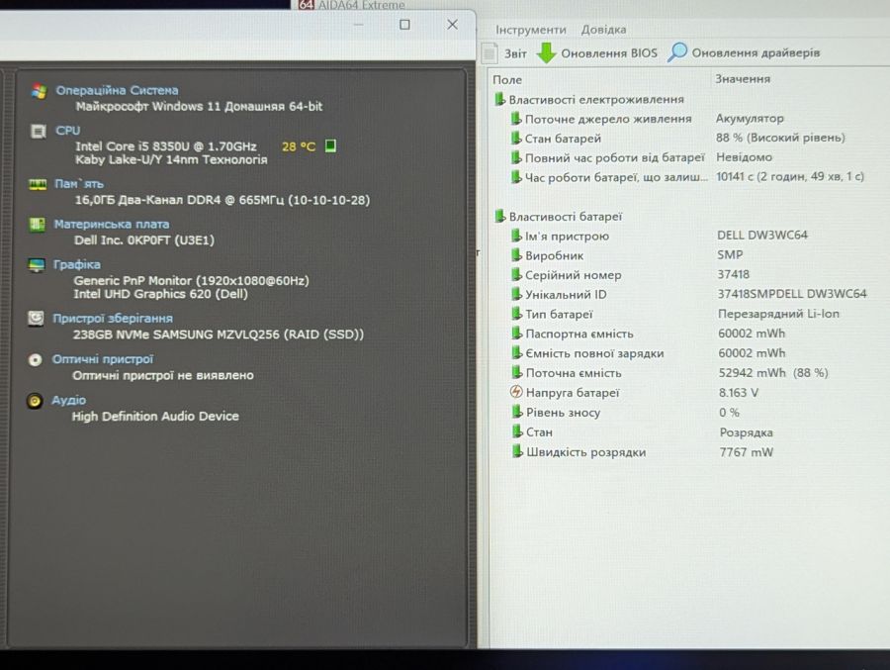890x670 pixels.
Task: Open the Операційна Система section link
Action: coord(117,90)
